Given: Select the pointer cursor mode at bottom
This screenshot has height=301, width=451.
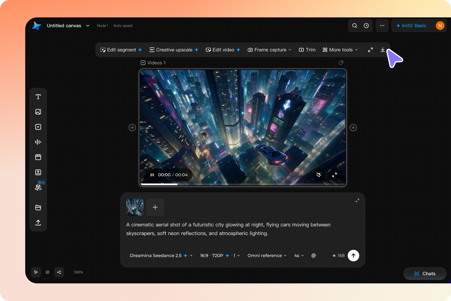Looking at the screenshot, I should 36,272.
